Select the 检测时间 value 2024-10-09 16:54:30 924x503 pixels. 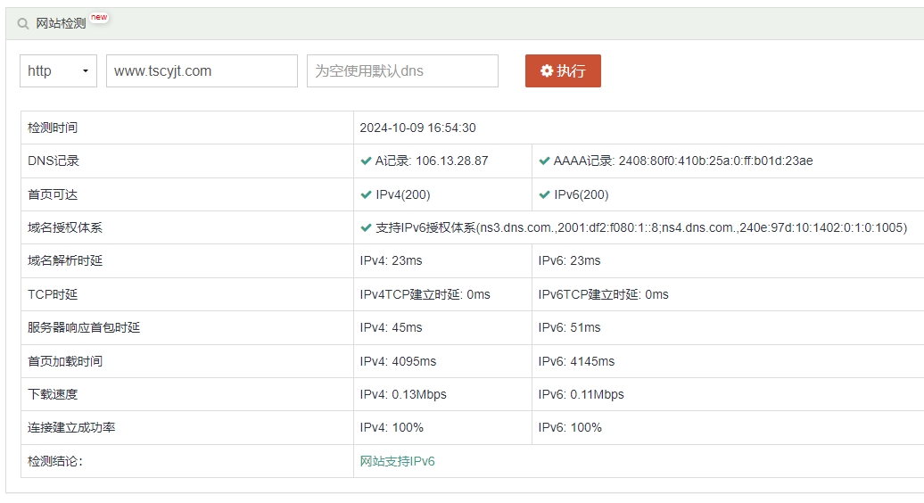[x=417, y=128]
